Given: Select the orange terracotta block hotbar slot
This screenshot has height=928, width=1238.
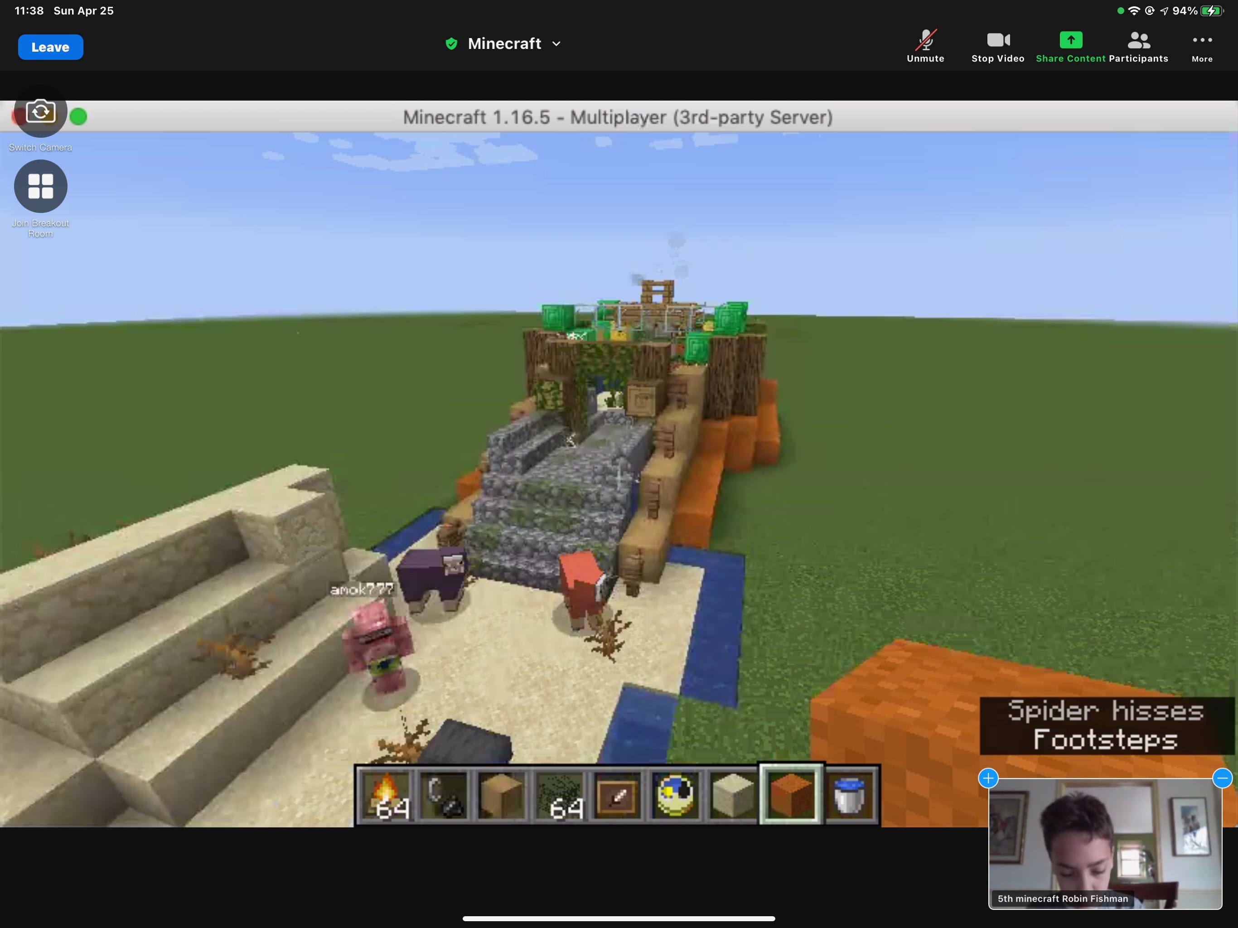Looking at the screenshot, I should coord(791,795).
